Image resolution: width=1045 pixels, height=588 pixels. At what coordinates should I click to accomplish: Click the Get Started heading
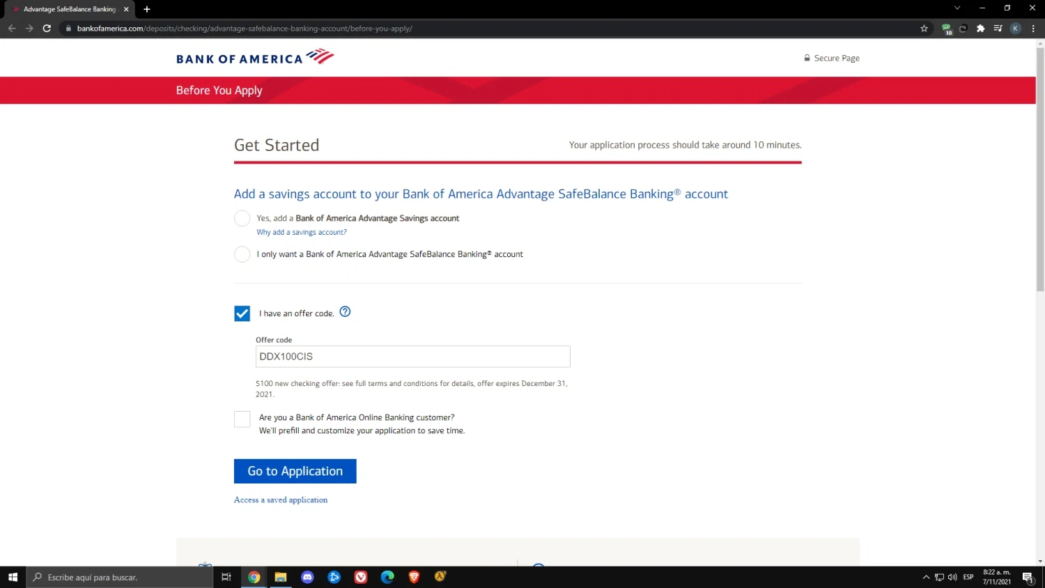click(277, 145)
